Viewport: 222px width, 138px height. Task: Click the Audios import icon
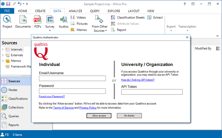[x=63, y=20]
